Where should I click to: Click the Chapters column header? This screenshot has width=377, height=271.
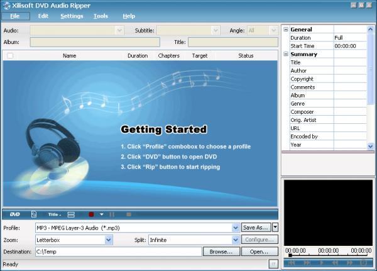coord(169,55)
